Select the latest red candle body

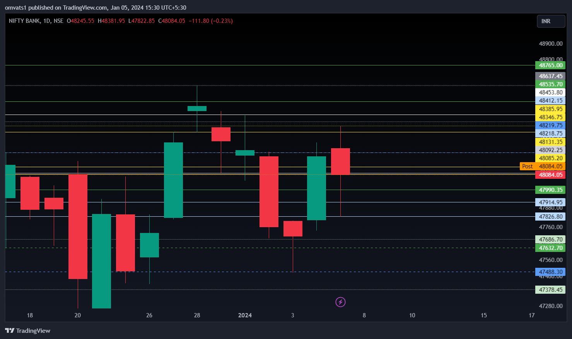coord(340,161)
